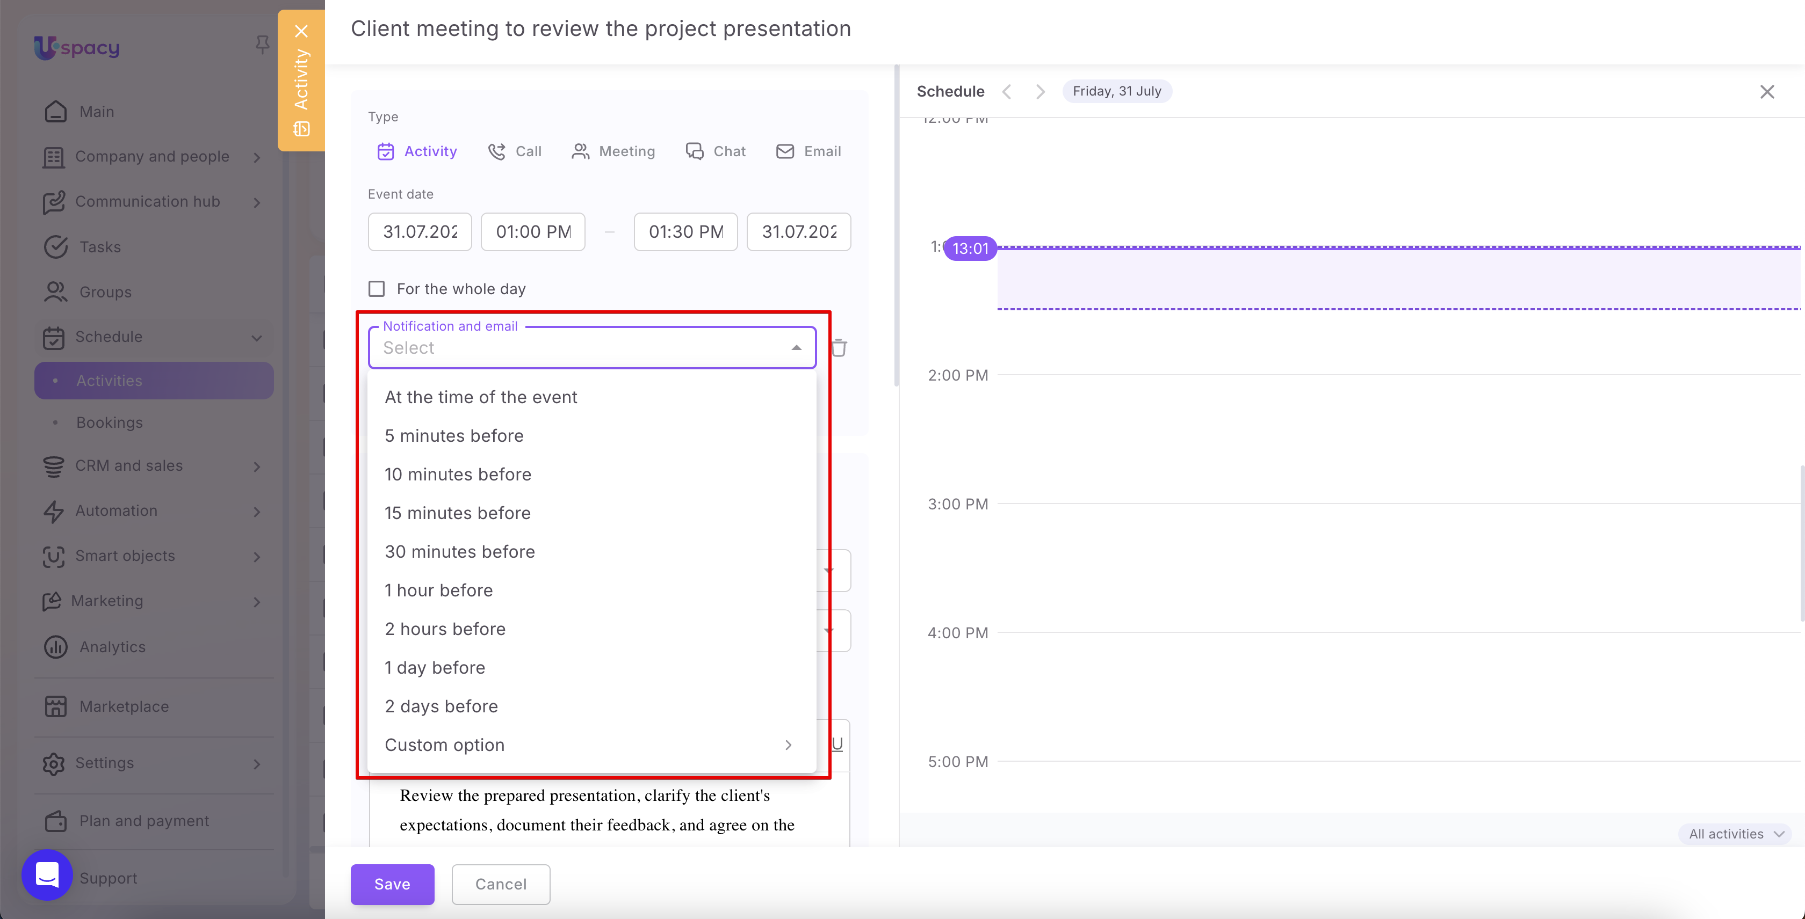This screenshot has width=1805, height=919.
Task: Expand Automation menu
Action: click(257, 512)
